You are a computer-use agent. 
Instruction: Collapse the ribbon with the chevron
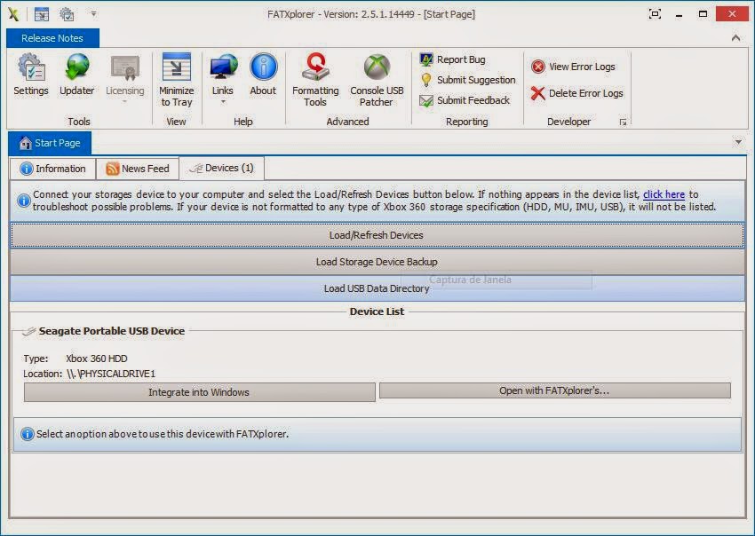735,37
